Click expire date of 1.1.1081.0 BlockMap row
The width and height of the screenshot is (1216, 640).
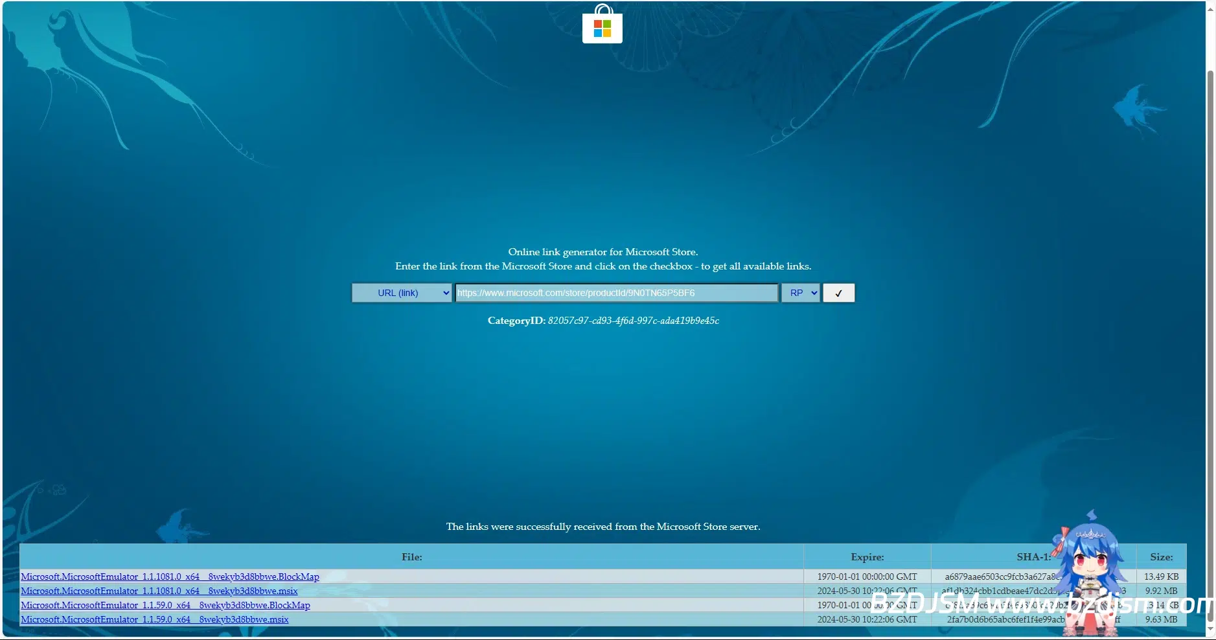[x=867, y=577]
